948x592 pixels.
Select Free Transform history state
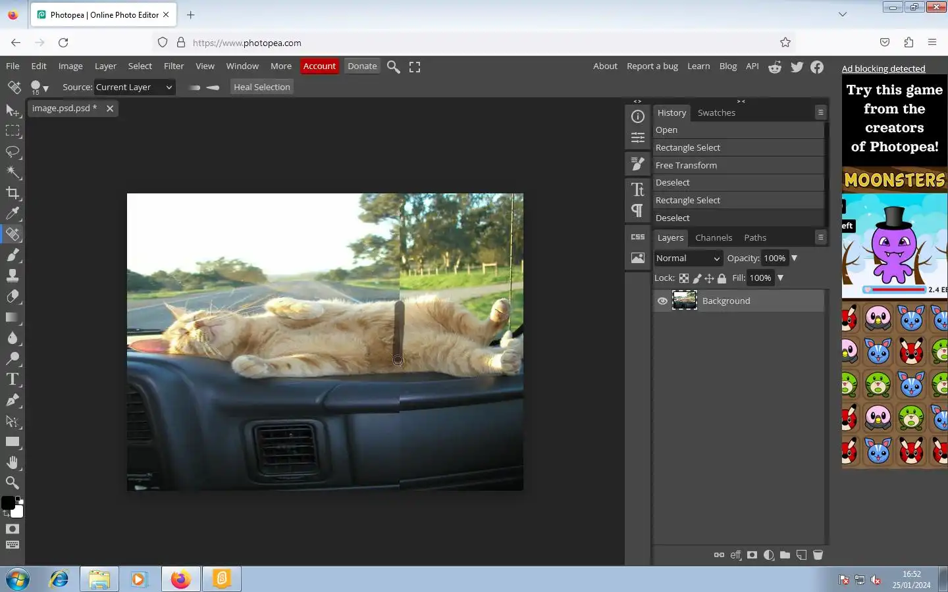pos(686,165)
